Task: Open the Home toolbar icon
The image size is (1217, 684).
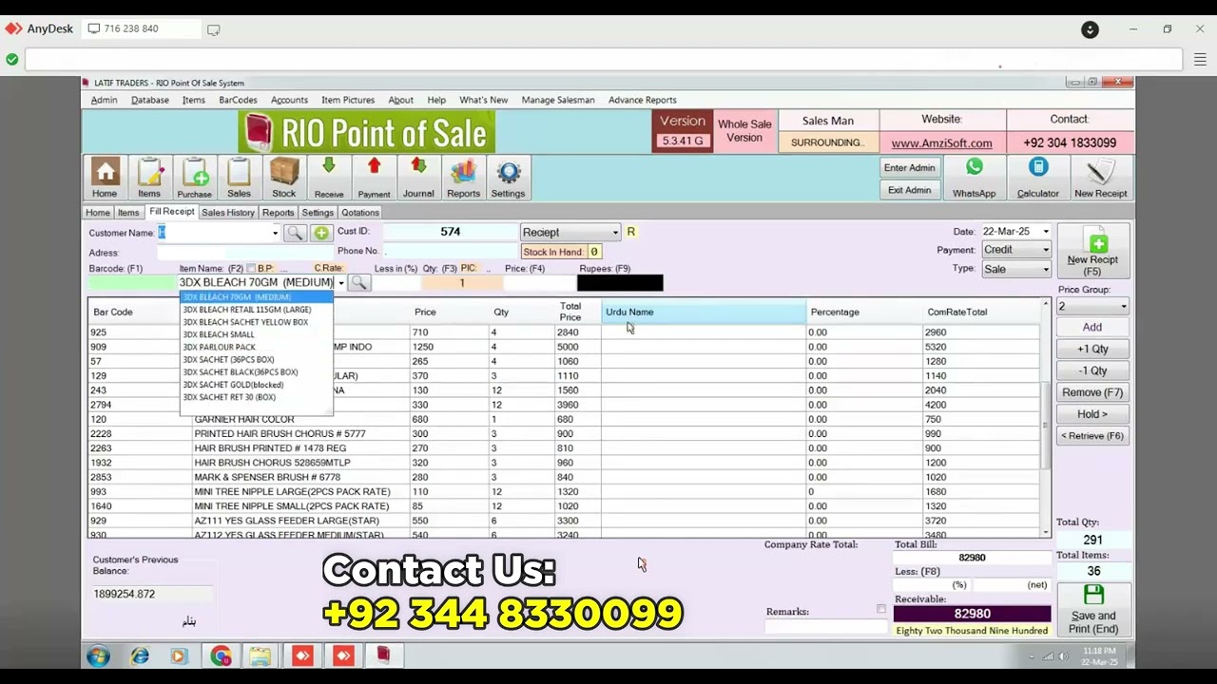Action: click(x=105, y=178)
